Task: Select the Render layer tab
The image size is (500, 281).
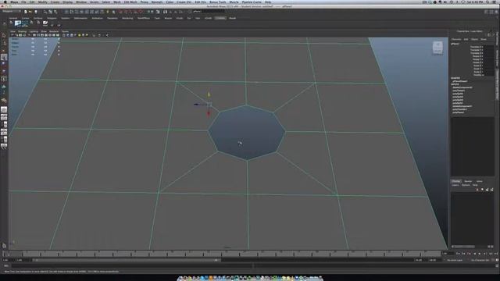Action: [468, 181]
